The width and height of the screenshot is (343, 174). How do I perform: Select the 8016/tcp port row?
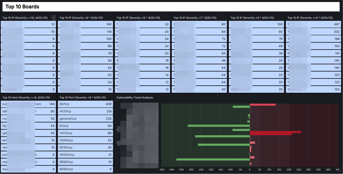point(86,147)
